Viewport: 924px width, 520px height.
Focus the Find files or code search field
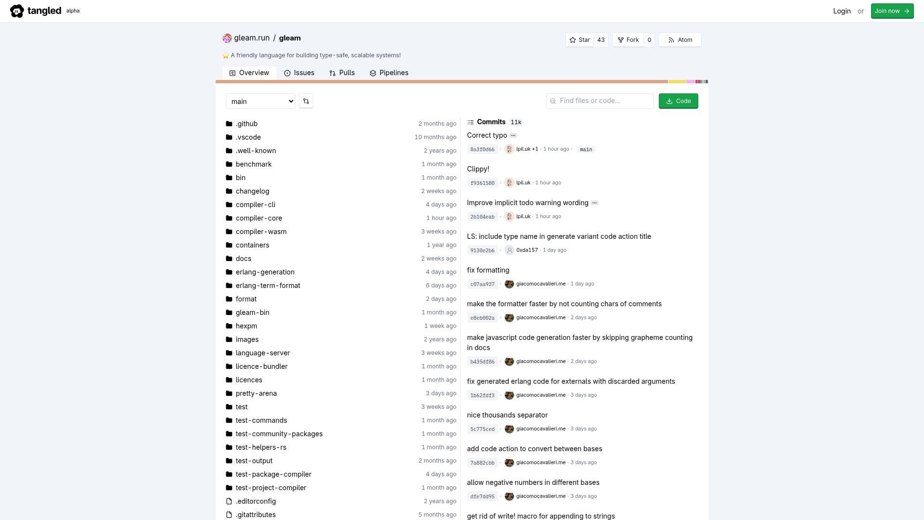600,101
